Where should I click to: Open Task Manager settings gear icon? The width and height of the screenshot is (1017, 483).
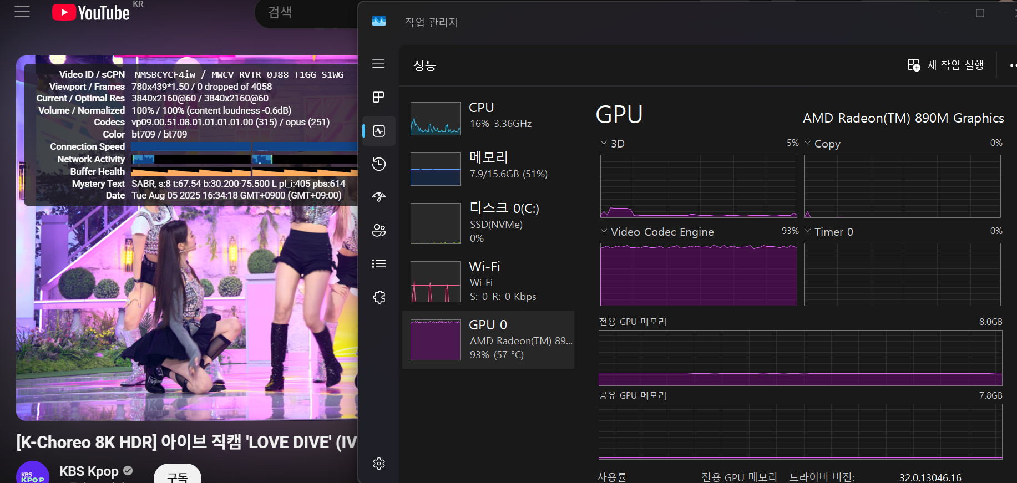pos(379,464)
